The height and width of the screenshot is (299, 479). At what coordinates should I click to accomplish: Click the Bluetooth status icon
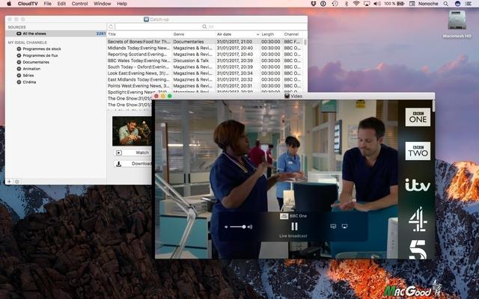point(346,4)
